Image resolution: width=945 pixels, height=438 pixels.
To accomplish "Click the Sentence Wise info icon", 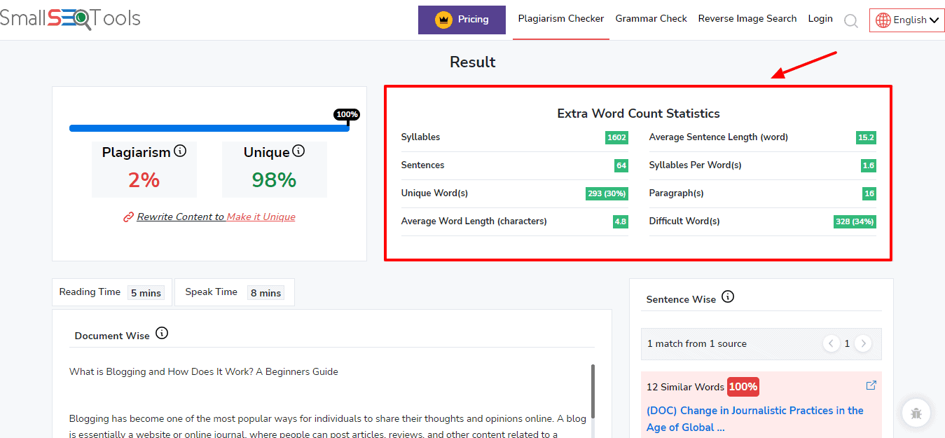I will [x=728, y=297].
